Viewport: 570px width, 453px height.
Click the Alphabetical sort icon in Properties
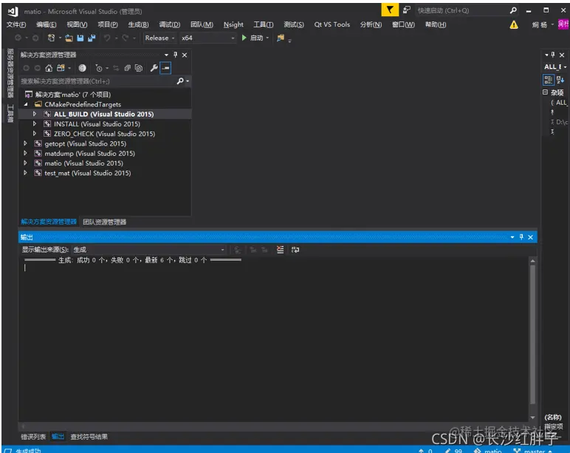[x=560, y=80]
